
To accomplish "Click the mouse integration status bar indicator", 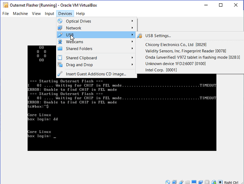I will [x=214, y=182].
